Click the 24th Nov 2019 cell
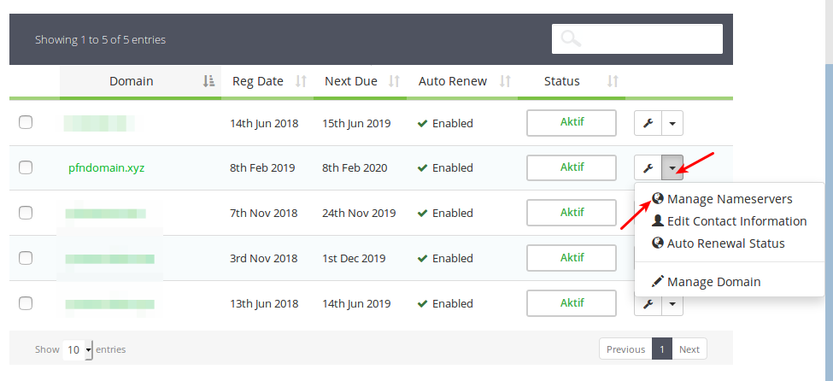The height and width of the screenshot is (381, 833). click(359, 213)
